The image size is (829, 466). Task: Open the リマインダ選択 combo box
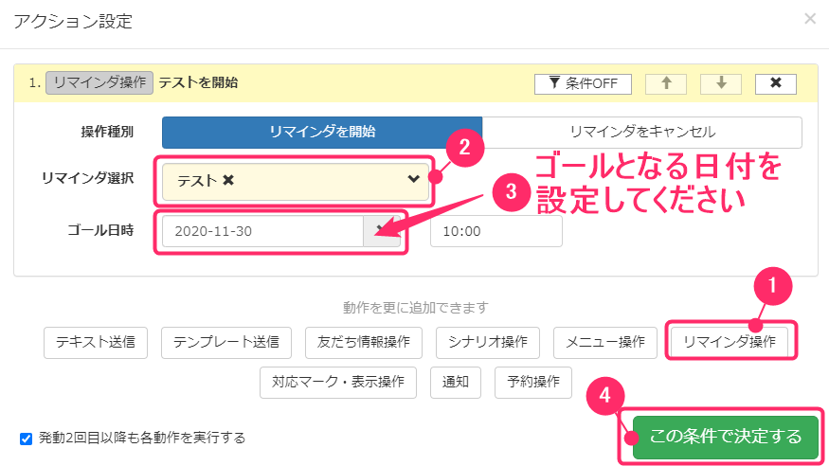coord(296,181)
